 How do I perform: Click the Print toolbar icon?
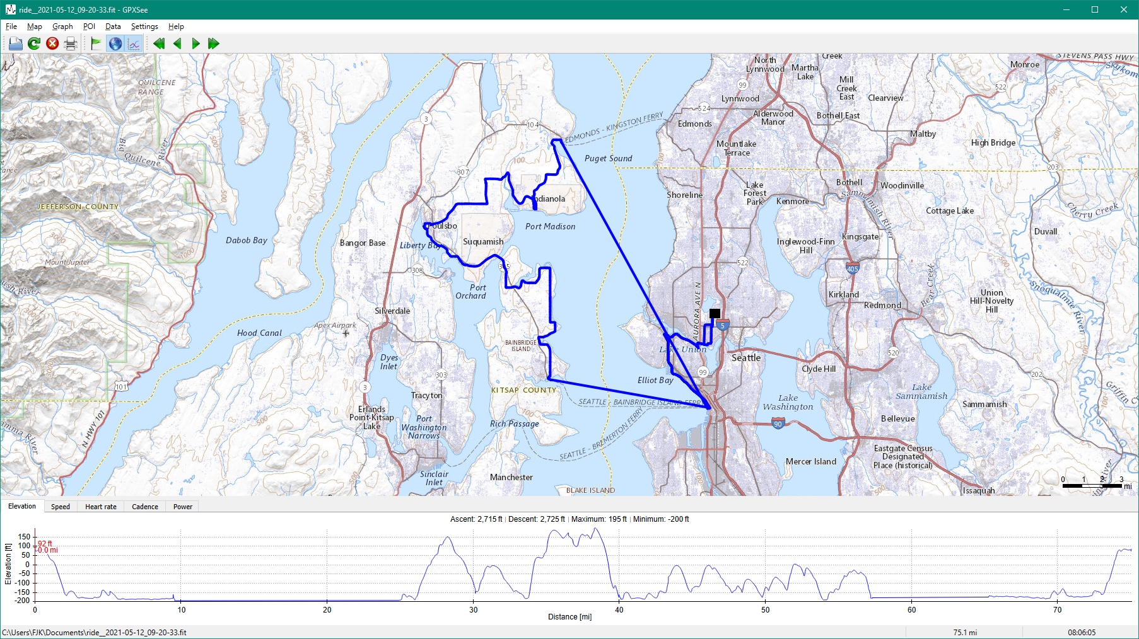[71, 43]
